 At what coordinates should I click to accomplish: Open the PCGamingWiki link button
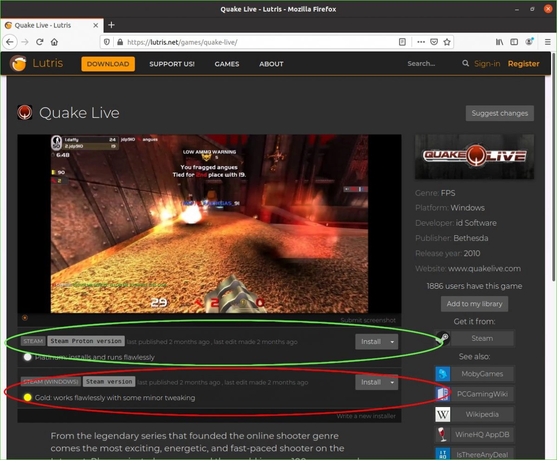[482, 394]
